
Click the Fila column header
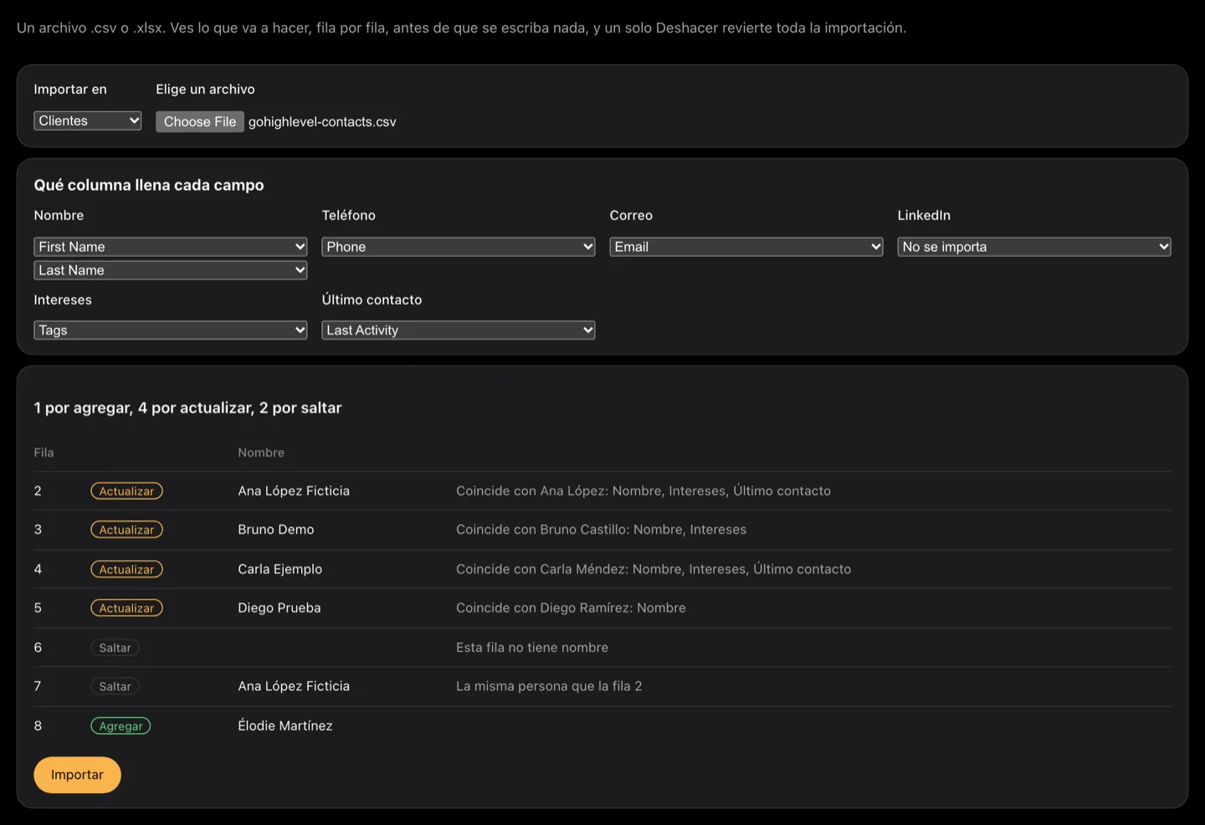click(x=44, y=453)
